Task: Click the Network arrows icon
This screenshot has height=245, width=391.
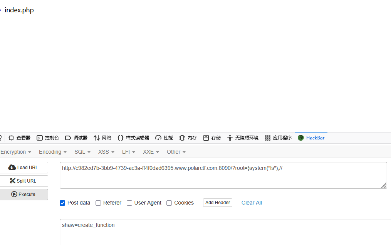Action: click(x=97, y=138)
